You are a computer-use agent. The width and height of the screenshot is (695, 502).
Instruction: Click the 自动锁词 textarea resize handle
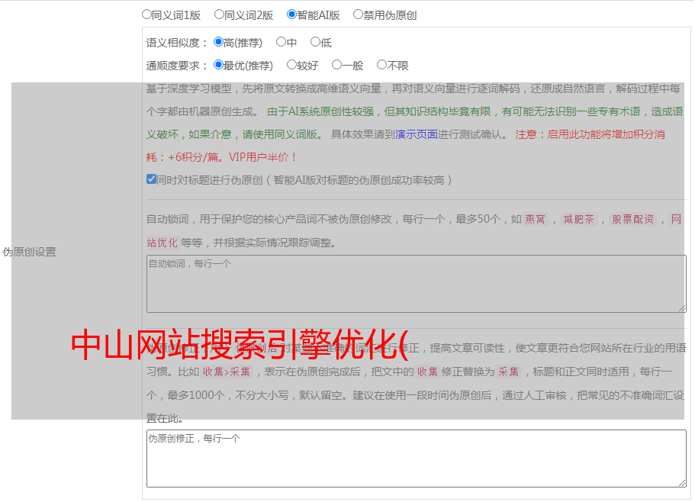point(682,308)
